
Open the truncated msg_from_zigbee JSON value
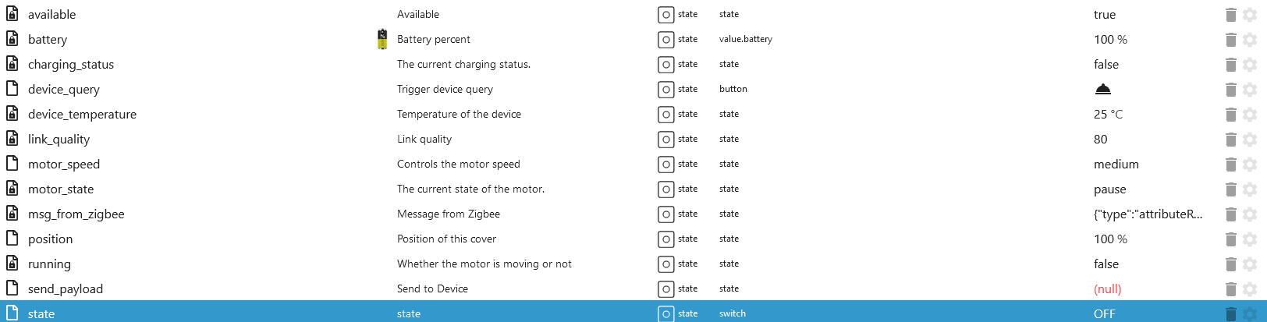coord(1148,214)
